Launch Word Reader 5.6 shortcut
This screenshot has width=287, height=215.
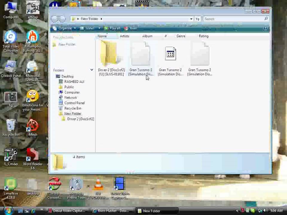point(33,159)
